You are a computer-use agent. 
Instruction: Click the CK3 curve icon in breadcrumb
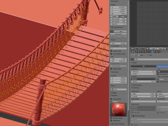click(x=148, y=55)
